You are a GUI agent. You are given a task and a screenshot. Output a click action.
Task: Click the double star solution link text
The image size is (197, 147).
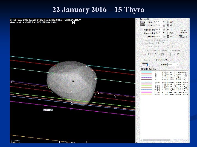click(157, 40)
